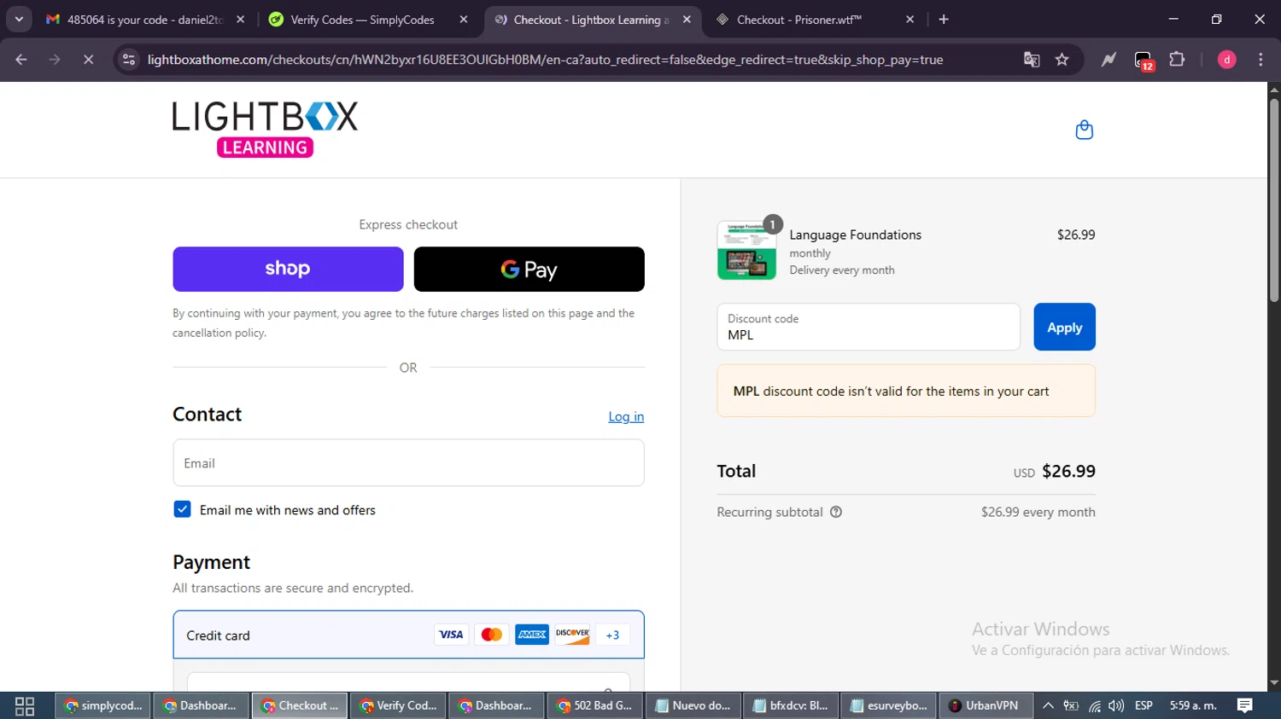Pay with the Shop Pay button
This screenshot has height=719, width=1281.
(288, 269)
